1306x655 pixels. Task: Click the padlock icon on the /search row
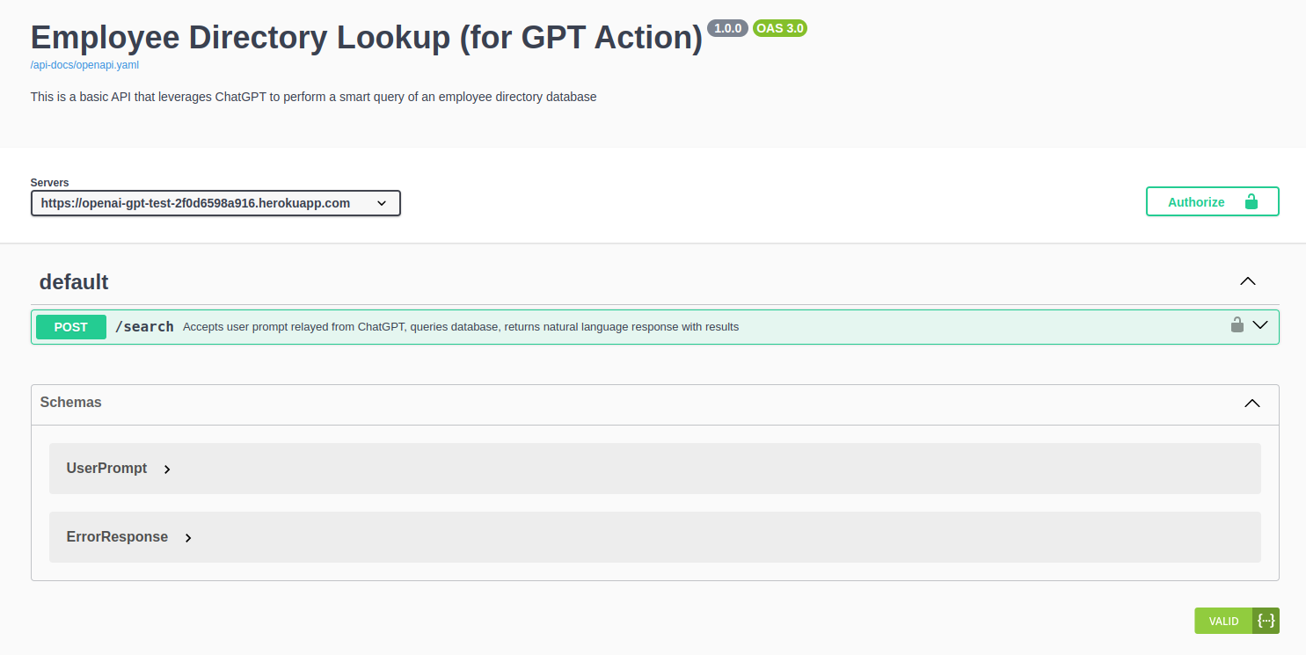point(1237,325)
